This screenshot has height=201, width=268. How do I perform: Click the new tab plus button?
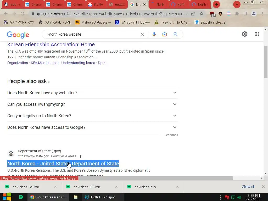pyautogui.click(x=216, y=4)
